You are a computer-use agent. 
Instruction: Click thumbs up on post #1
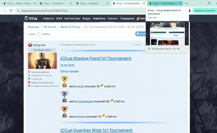(137, 45)
